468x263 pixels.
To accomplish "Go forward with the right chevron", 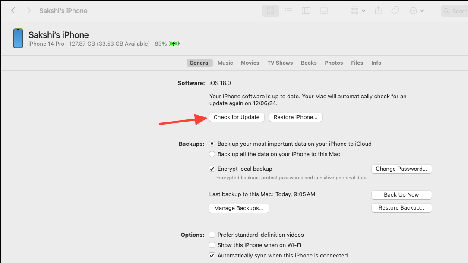I will 28,10.
